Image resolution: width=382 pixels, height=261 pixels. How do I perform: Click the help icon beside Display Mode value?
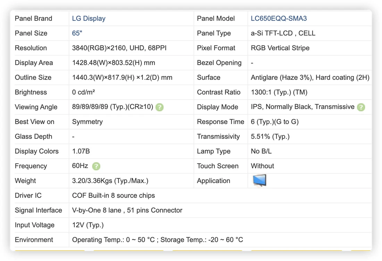361,107
